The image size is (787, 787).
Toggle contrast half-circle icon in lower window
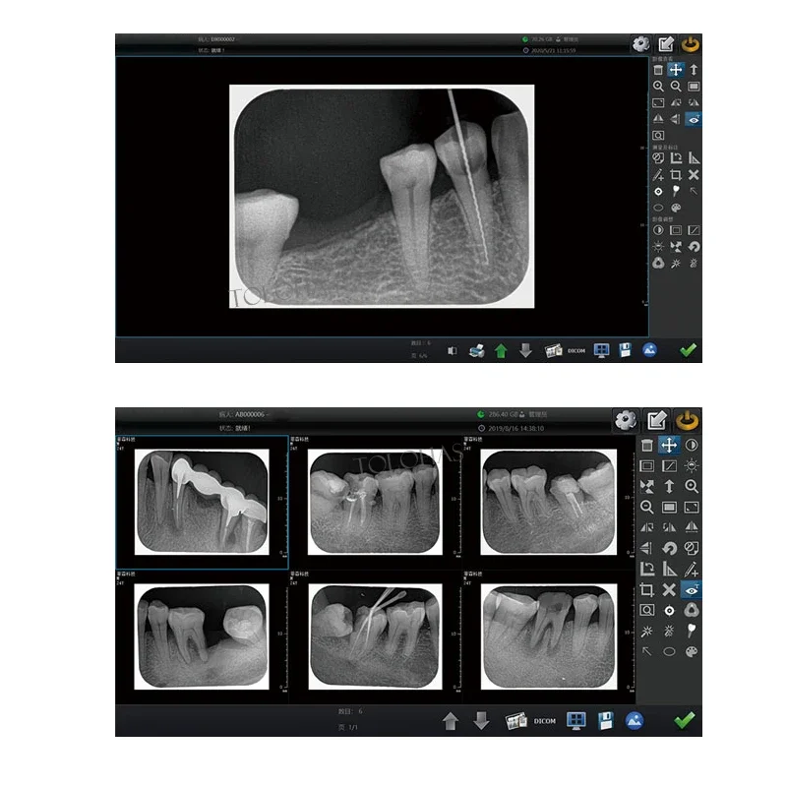pos(692,446)
